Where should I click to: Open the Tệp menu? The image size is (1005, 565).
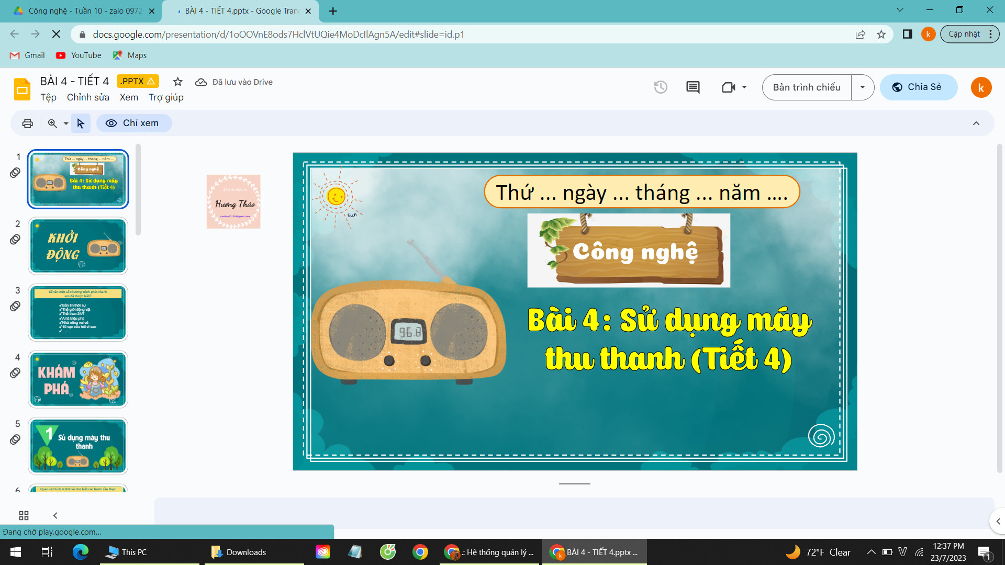[x=49, y=98]
